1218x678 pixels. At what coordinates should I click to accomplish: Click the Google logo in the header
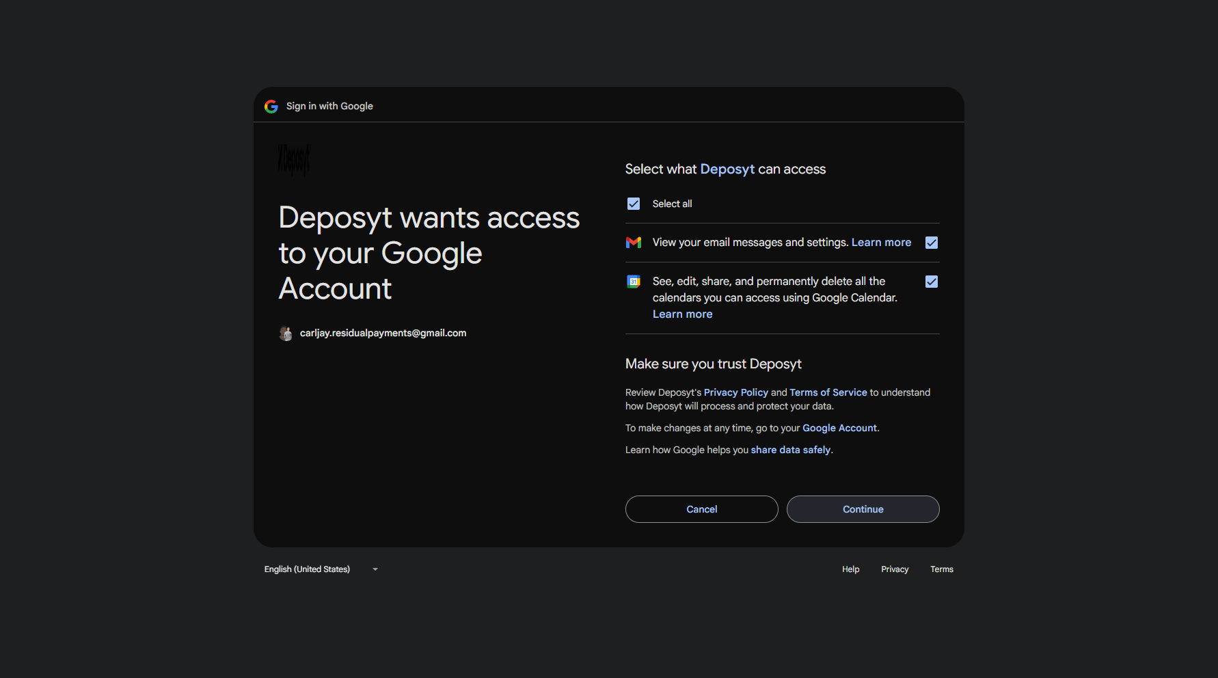(271, 107)
